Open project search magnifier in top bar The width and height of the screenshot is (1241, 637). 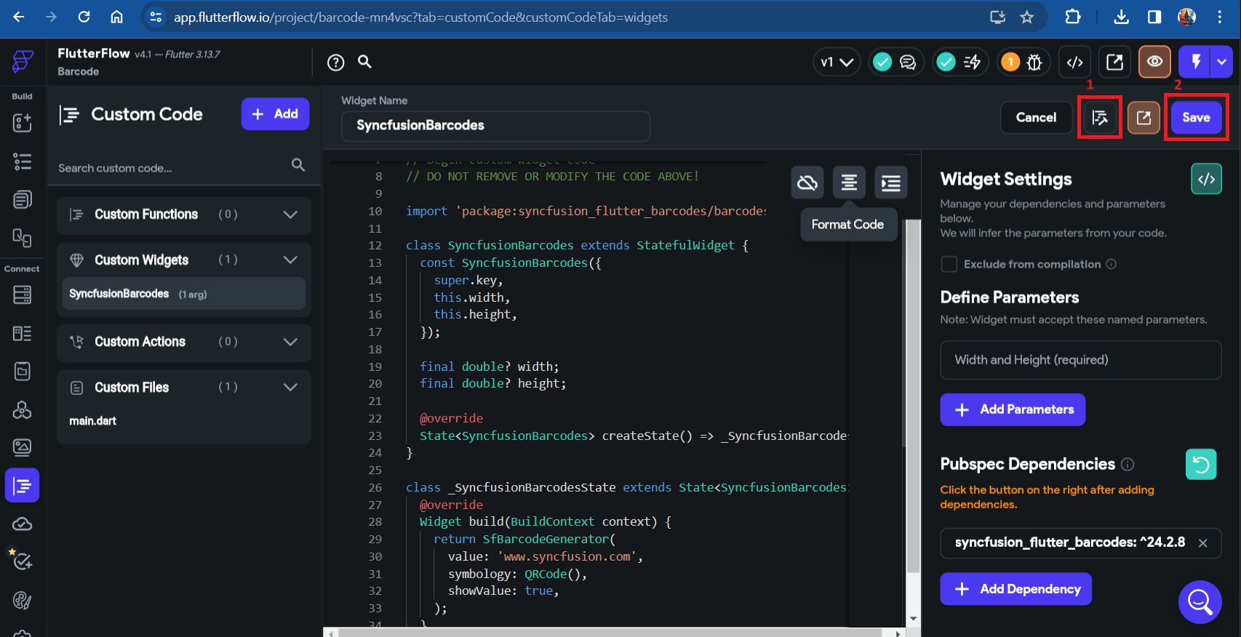coord(365,62)
